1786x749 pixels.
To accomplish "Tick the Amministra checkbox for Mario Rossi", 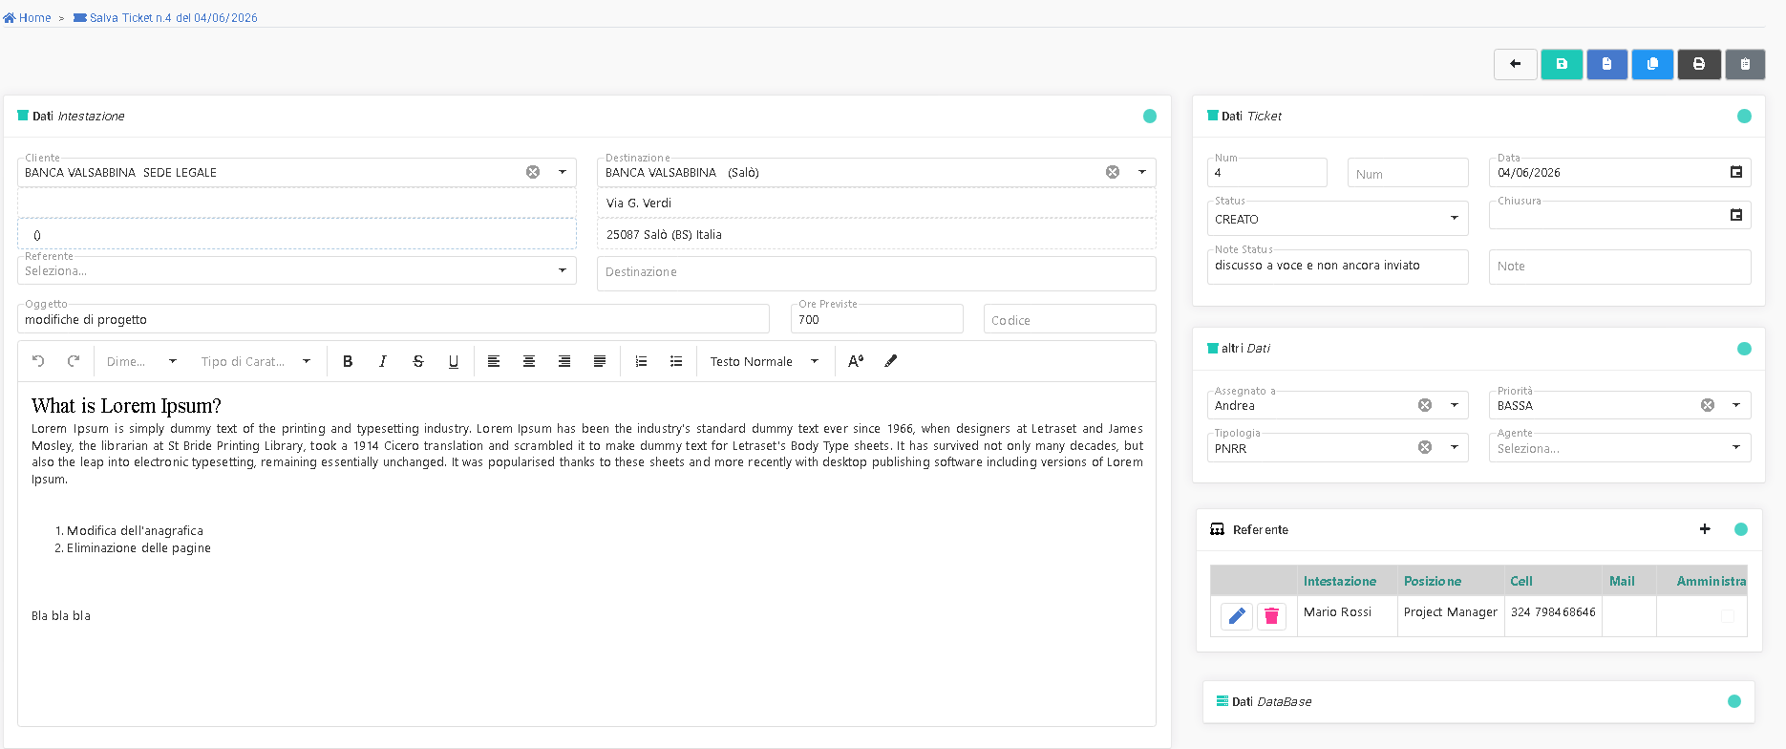I will [1727, 616].
